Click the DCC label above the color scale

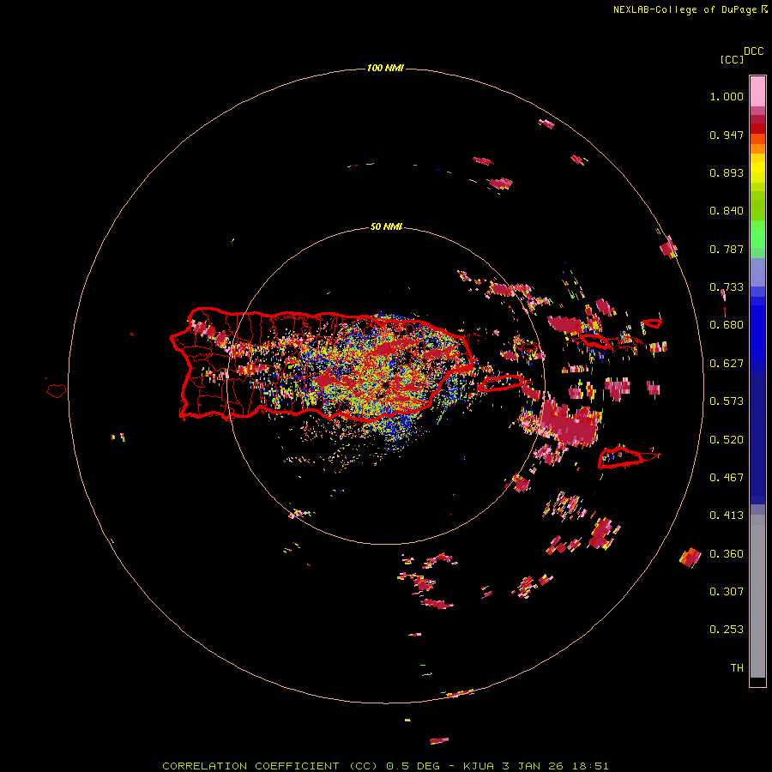pyautogui.click(x=754, y=51)
